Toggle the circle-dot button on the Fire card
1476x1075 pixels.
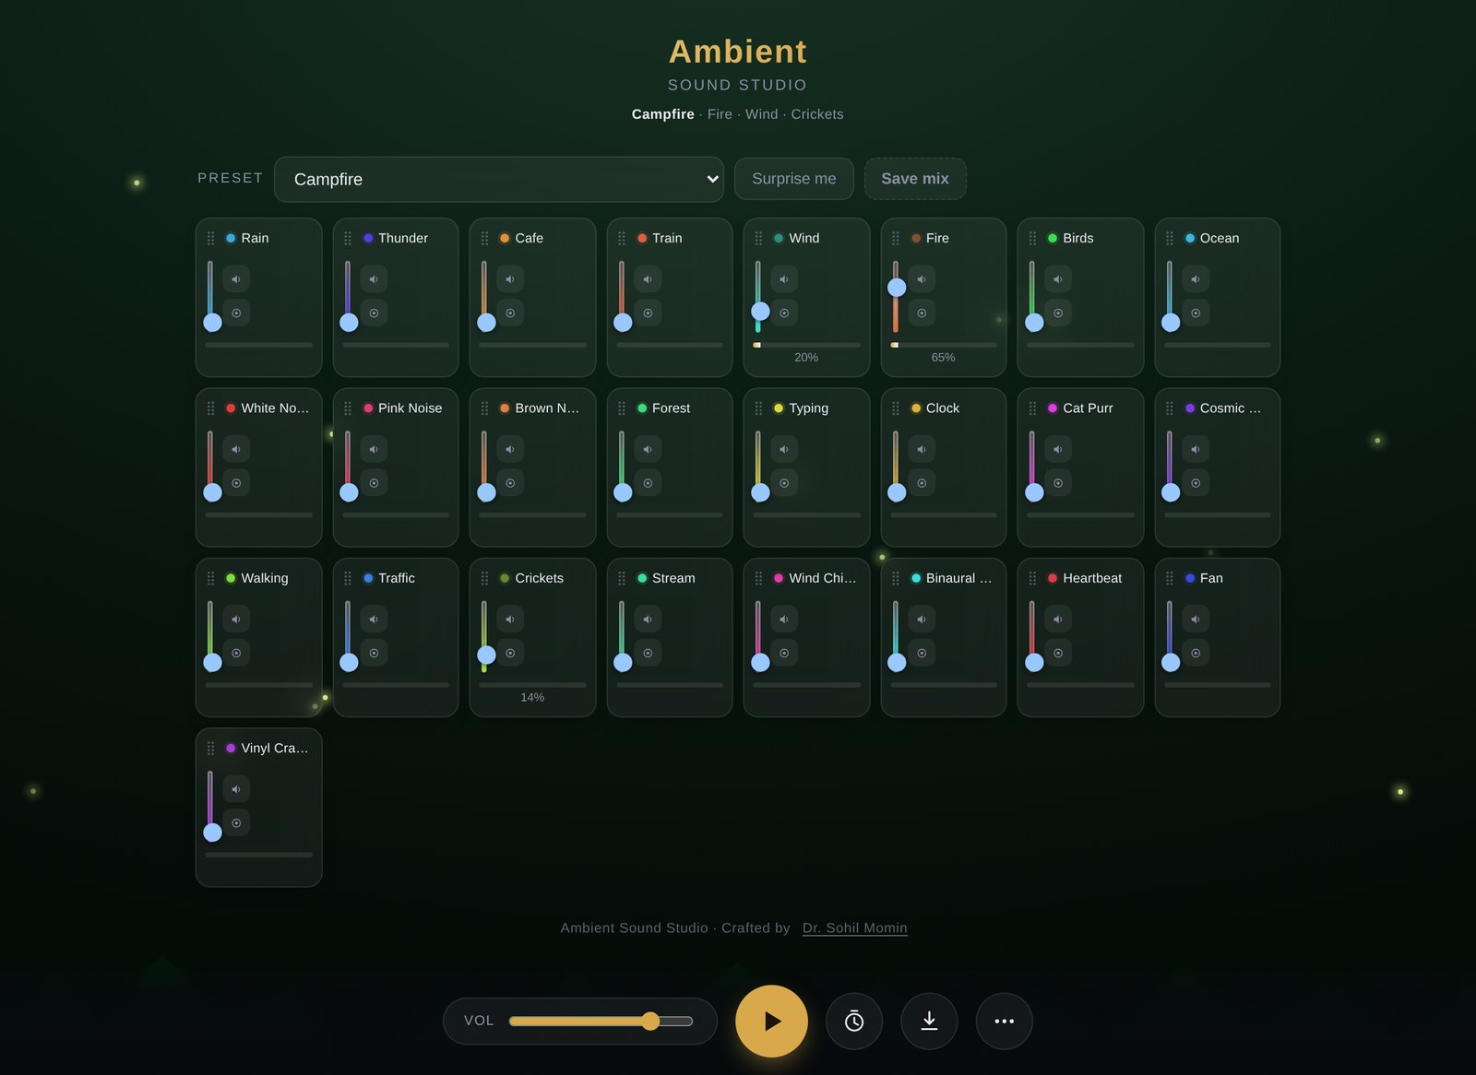tap(922, 313)
